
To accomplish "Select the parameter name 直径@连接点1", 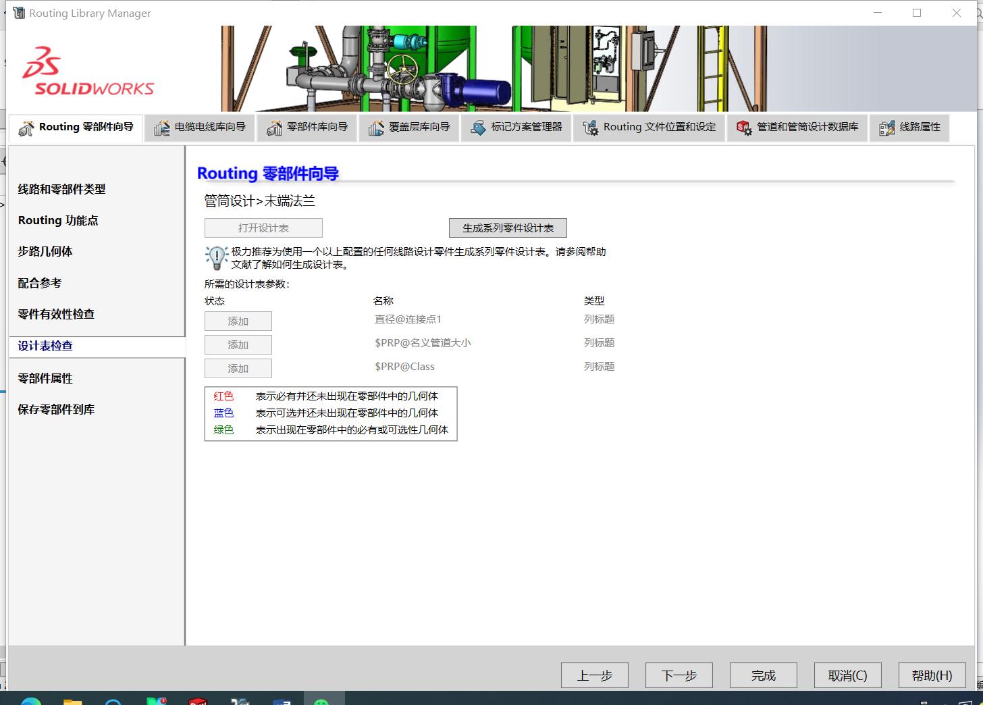I will 408,319.
